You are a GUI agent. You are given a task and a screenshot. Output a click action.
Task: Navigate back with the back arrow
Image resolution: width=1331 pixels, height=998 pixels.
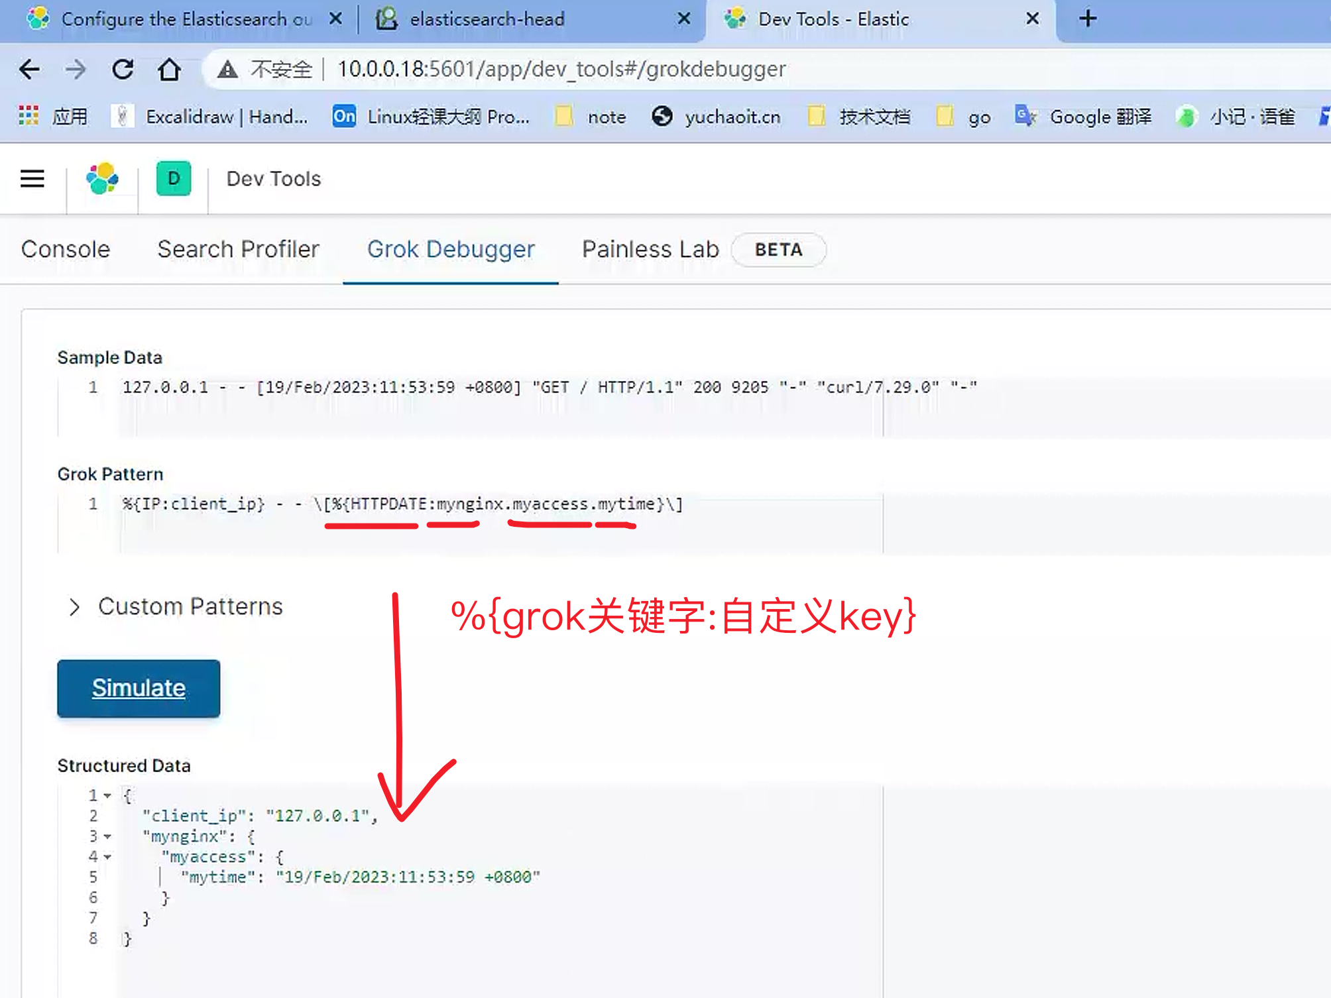(x=29, y=69)
